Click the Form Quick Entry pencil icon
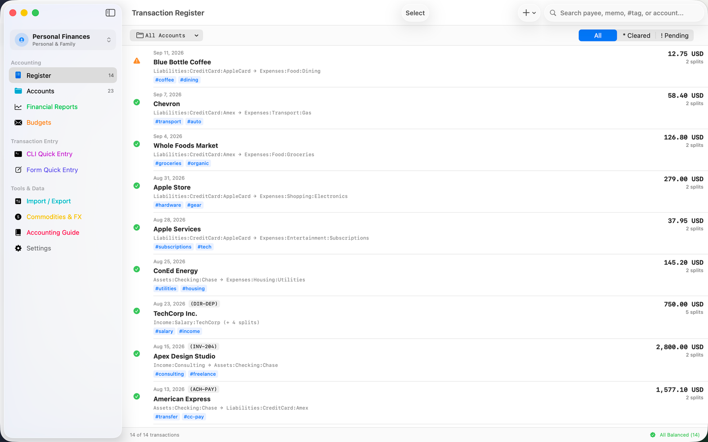Image resolution: width=708 pixels, height=442 pixels. 18,170
